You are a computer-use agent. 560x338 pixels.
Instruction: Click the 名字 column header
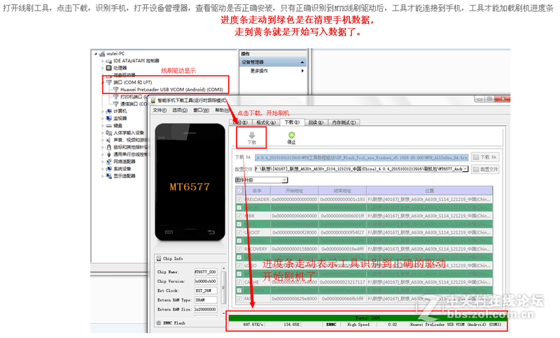(x=257, y=191)
